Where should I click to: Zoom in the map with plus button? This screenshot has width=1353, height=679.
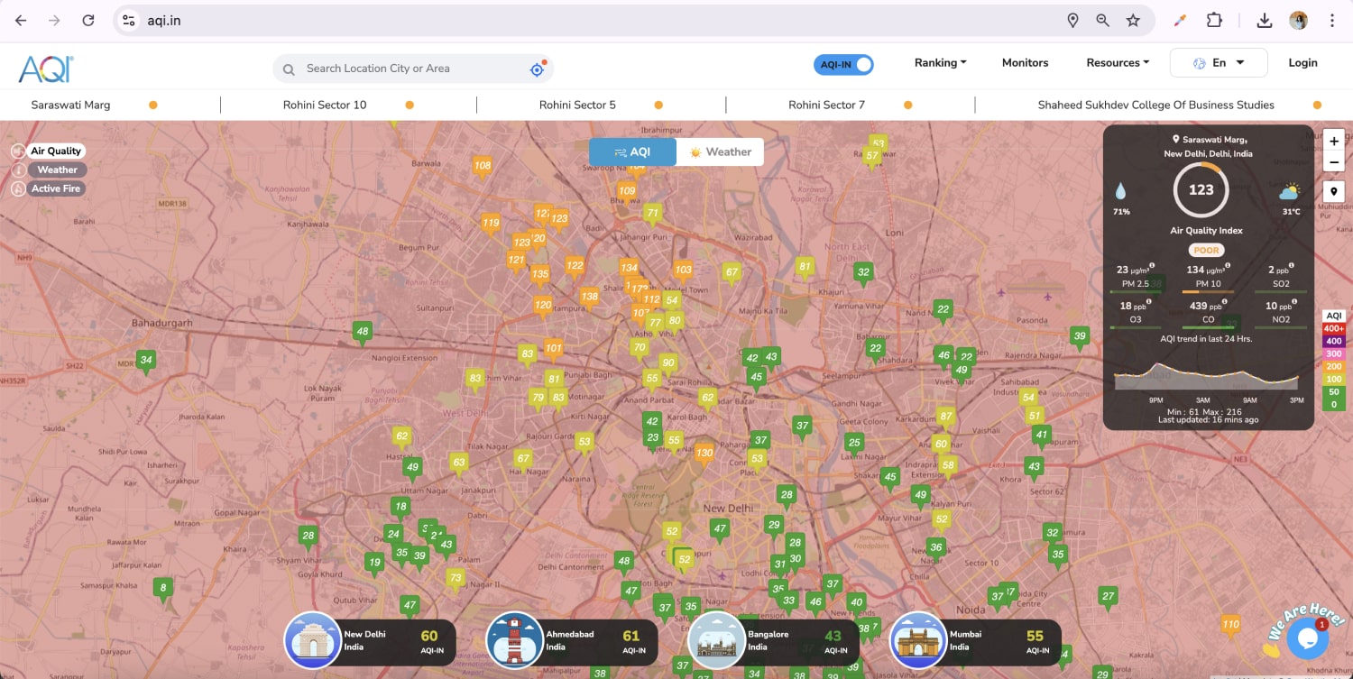[x=1334, y=141]
